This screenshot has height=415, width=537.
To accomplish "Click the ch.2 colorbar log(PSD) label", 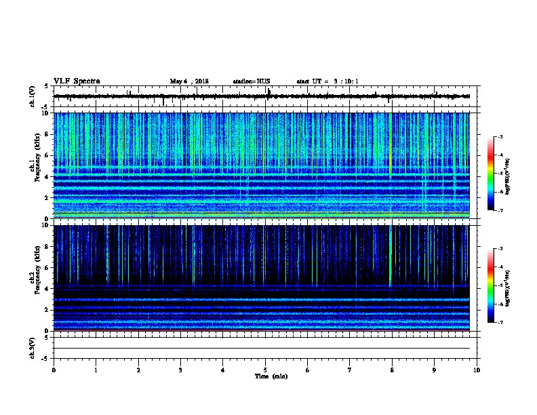I will 507,288.
